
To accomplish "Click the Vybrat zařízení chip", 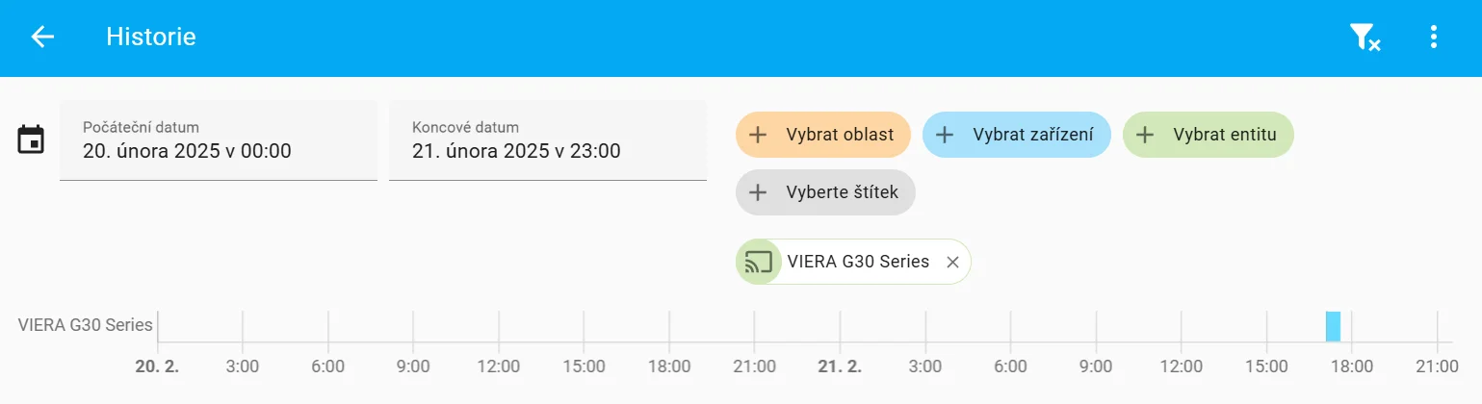I will [x=1017, y=135].
